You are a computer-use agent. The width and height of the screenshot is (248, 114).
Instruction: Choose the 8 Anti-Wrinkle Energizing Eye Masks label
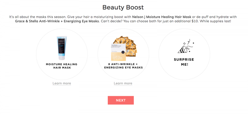123,66
